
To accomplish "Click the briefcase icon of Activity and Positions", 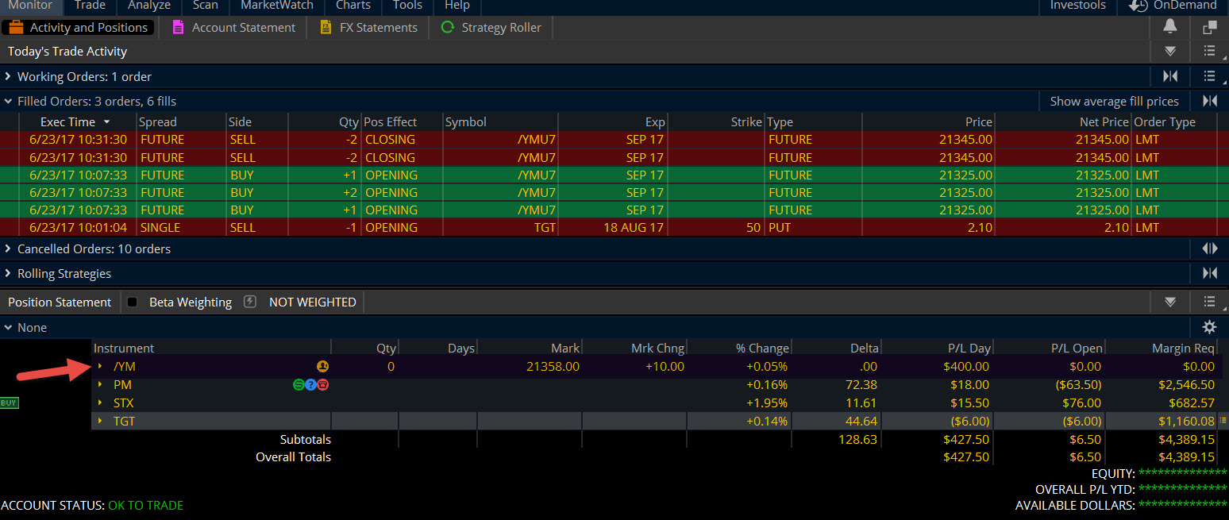I will [17, 27].
